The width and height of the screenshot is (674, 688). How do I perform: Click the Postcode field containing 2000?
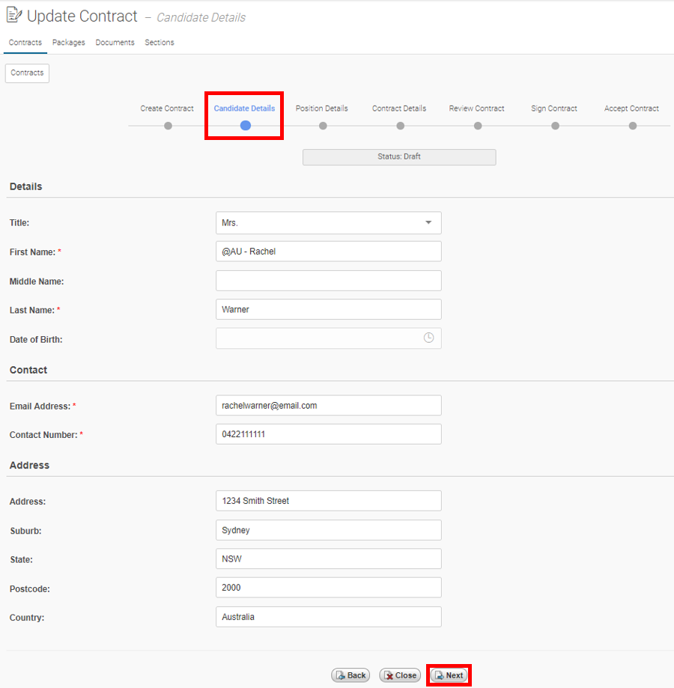(329, 588)
